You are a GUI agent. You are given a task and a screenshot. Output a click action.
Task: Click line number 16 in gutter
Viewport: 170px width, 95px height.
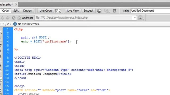pos(7,90)
